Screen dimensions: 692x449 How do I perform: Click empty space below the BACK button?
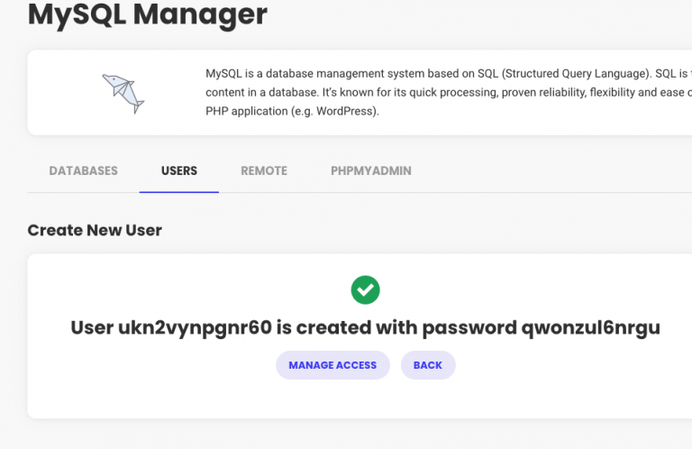[x=428, y=399]
